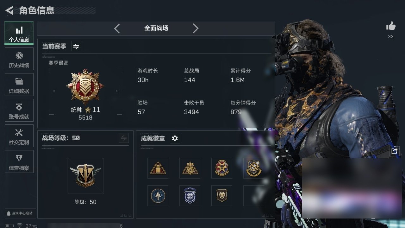Image resolution: width=405 pixels, height=228 pixels.
Task: Open achievement badge settings gear
Action: tap(175, 138)
